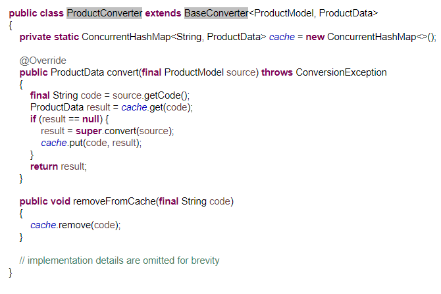441x294 pixels.
Task: Click the implementation details comment line
Action: coord(119,260)
